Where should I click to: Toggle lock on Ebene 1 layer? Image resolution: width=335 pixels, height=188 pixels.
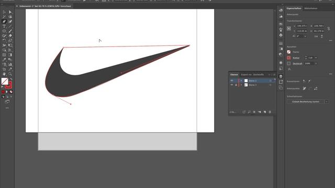(x=236, y=85)
